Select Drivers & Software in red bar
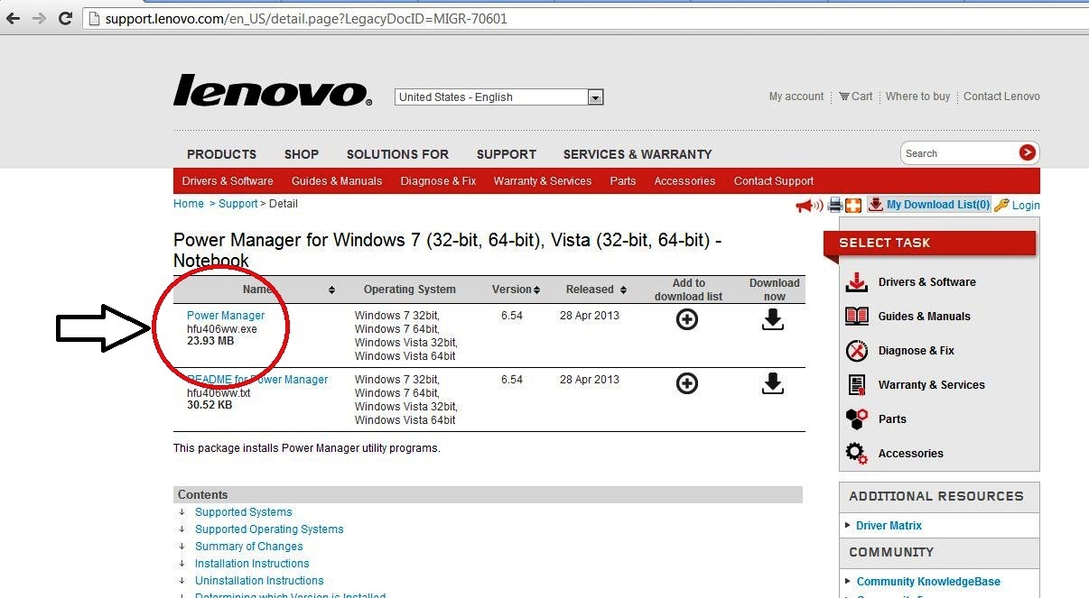The width and height of the screenshot is (1089, 598). [x=228, y=181]
